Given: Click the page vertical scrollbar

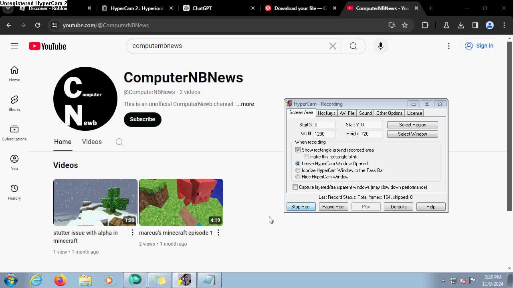Looking at the screenshot, I should pyautogui.click(x=509, y=126).
